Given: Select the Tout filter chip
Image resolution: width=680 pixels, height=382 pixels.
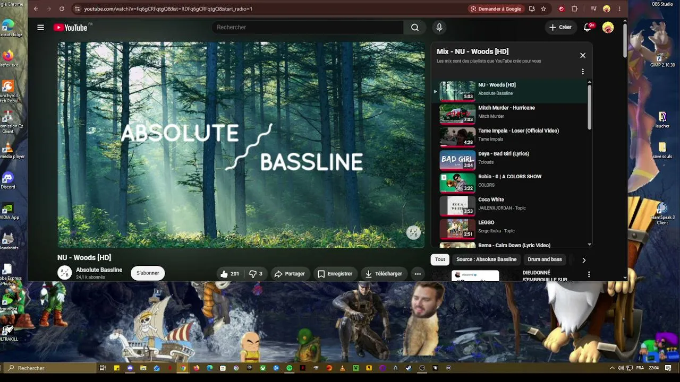Looking at the screenshot, I should pos(440,259).
